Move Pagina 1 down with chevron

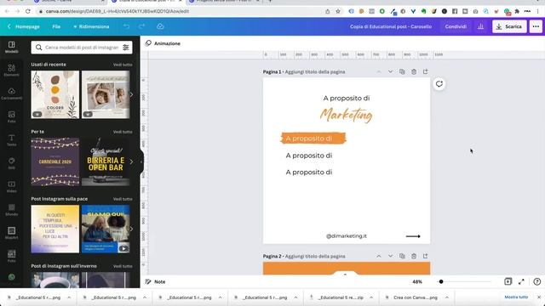(390, 71)
